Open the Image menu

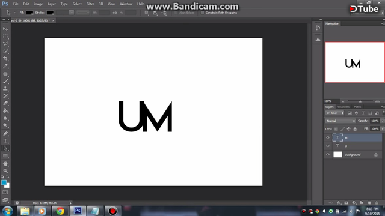click(38, 4)
